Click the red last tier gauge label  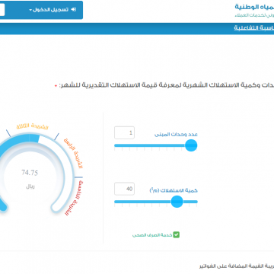[75, 198]
